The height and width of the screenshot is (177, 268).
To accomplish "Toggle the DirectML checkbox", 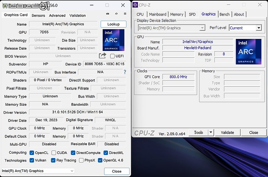I will tap(105, 153).
